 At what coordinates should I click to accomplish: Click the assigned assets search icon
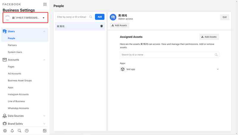216,55
